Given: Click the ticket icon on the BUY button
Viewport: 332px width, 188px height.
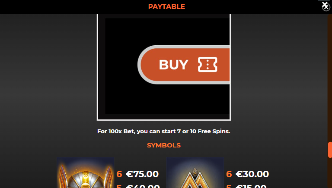Looking at the screenshot, I should pos(207,64).
